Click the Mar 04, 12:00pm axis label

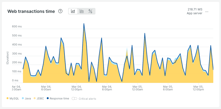pyautogui.click(x=77, y=88)
